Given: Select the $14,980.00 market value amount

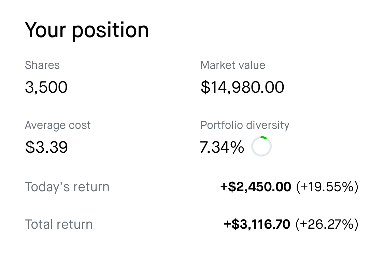Looking at the screenshot, I should point(242,87).
